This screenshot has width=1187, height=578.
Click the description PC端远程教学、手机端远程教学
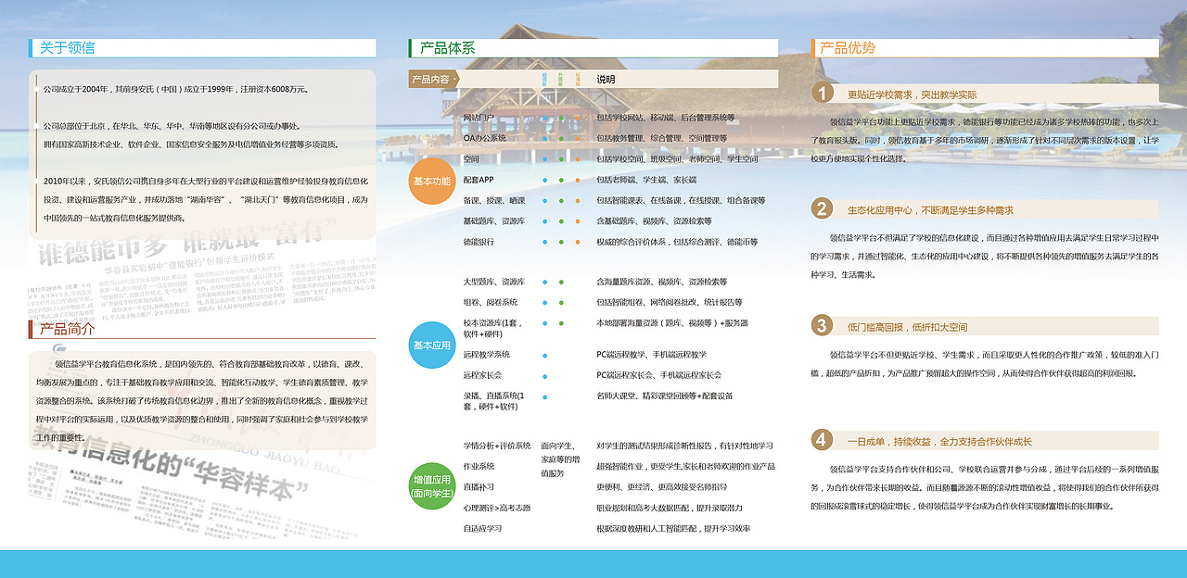651,355
